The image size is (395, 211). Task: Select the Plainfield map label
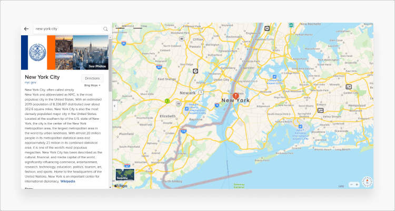(x=126, y=134)
